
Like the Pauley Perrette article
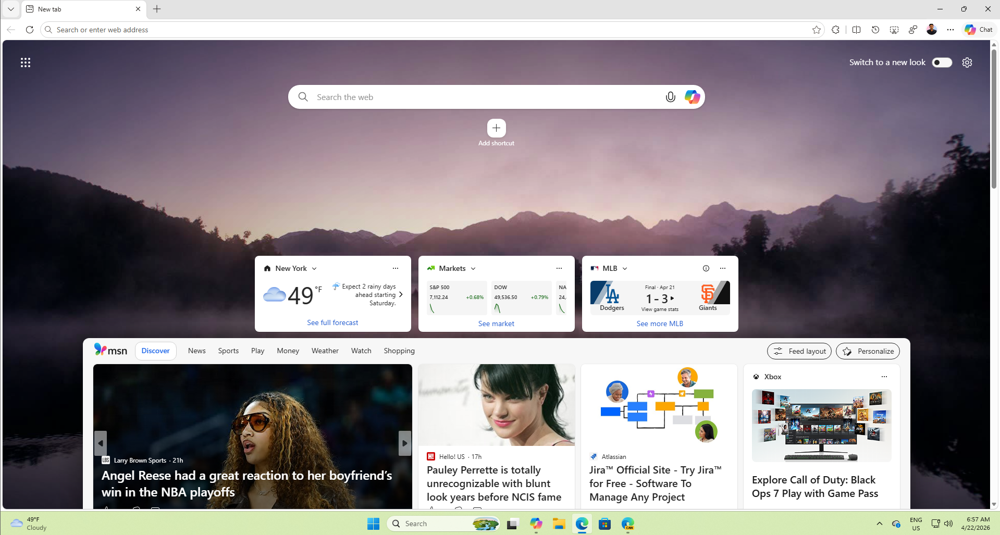(x=431, y=510)
